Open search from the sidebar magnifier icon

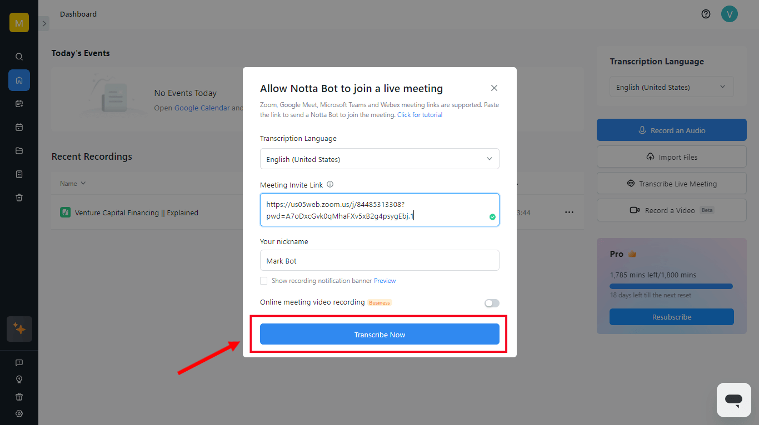pos(19,57)
